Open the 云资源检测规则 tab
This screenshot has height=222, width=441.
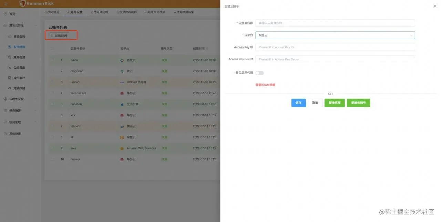(x=126, y=12)
